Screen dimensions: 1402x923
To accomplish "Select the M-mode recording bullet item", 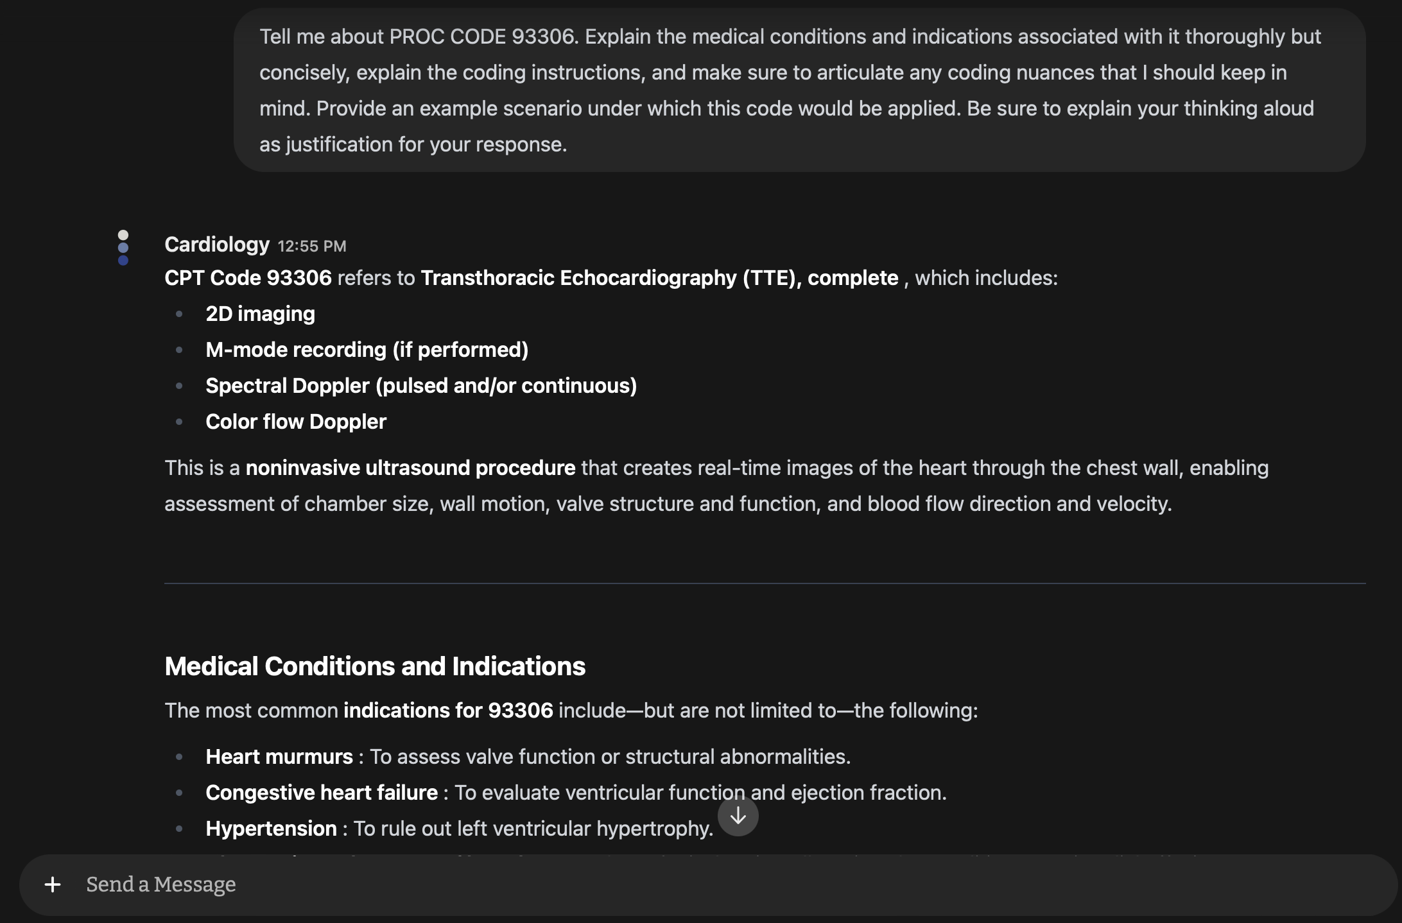I will tap(367, 350).
